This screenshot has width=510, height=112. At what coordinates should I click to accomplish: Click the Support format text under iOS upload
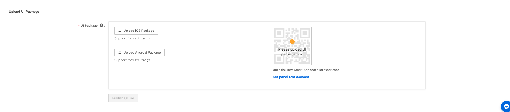tap(132, 38)
